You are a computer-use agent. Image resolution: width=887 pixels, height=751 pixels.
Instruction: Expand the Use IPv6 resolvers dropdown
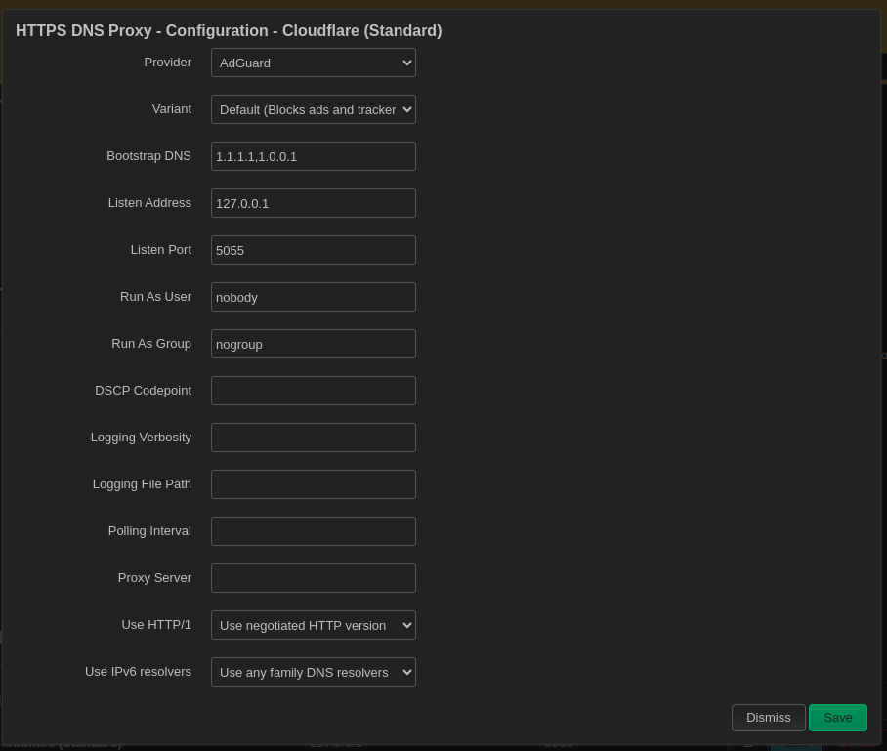tap(314, 673)
